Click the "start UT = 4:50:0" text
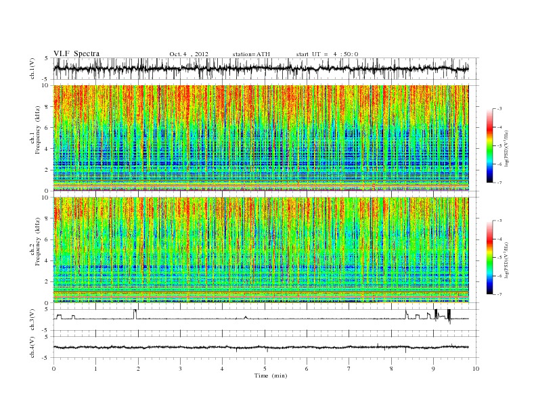Viewport: 536px width, 414px height. [x=327, y=54]
